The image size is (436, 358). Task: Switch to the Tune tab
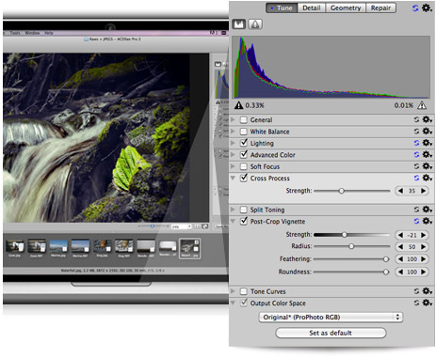coord(282,8)
